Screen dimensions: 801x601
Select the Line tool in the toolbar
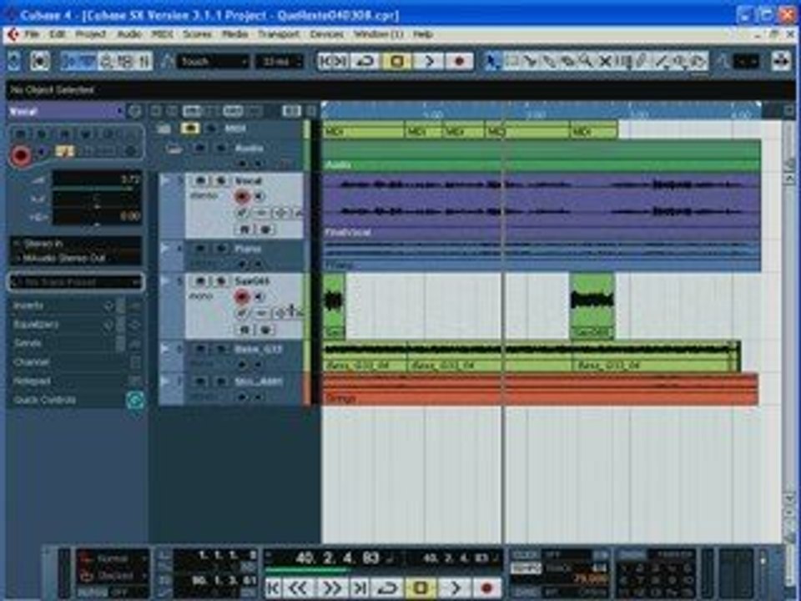point(661,62)
